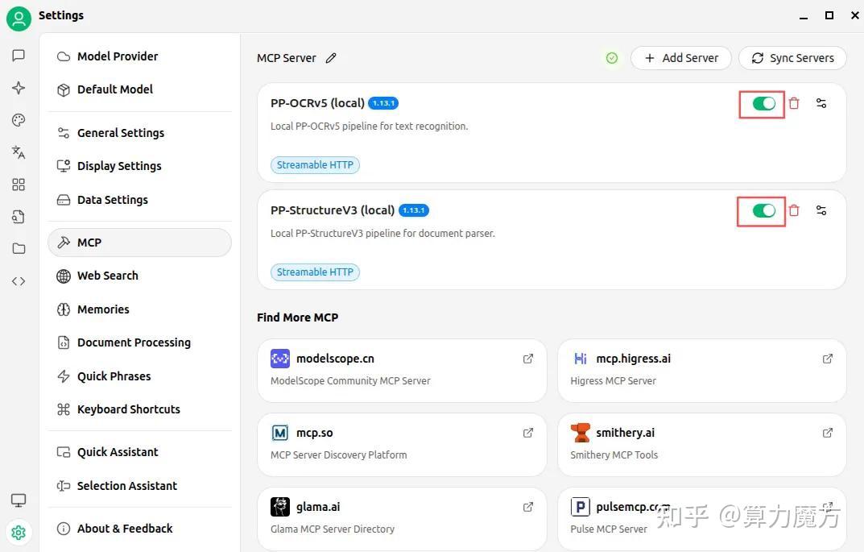Click the green user avatar
This screenshot has height=552, width=864.
tap(19, 19)
